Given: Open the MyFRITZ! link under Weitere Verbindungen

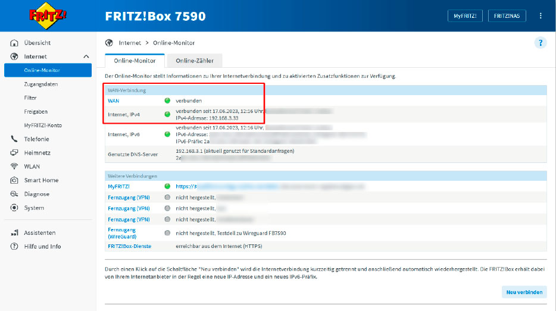Looking at the screenshot, I should click(x=118, y=186).
